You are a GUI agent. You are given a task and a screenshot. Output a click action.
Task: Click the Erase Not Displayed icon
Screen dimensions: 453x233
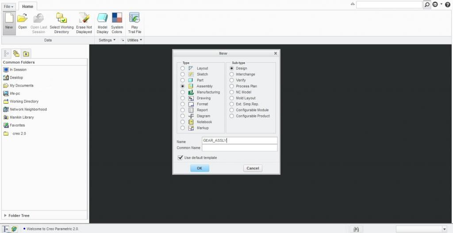tap(84, 18)
